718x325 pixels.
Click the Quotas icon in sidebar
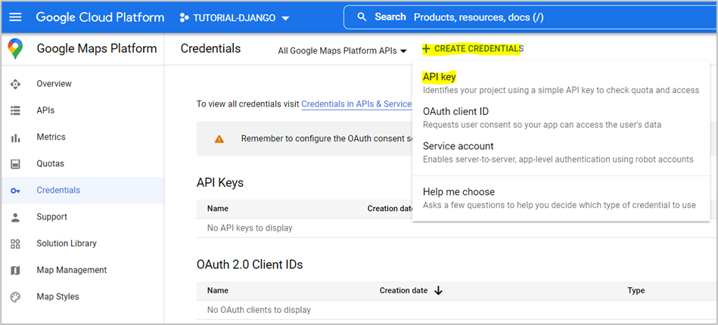(16, 164)
